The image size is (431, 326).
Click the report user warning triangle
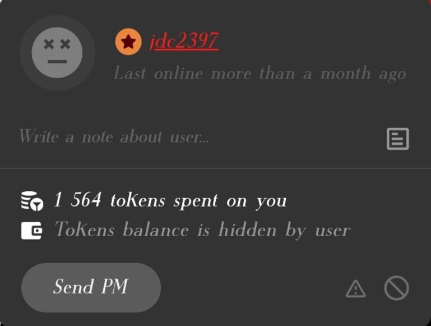point(355,288)
